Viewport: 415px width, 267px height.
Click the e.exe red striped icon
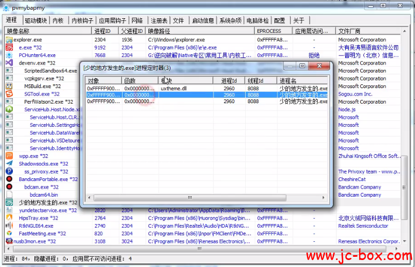[x=9, y=47]
